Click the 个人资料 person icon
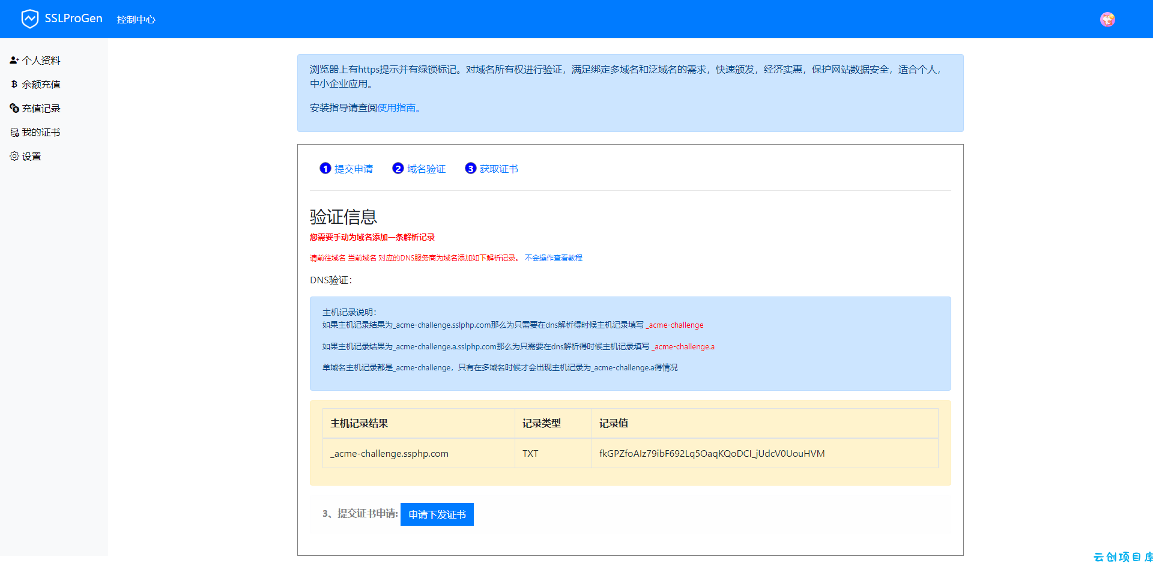This screenshot has height=572, width=1153. [14, 60]
